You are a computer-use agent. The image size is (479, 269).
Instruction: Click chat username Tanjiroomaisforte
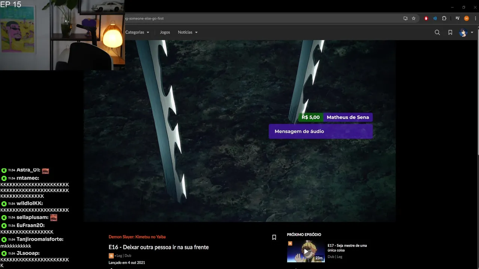coord(40,239)
